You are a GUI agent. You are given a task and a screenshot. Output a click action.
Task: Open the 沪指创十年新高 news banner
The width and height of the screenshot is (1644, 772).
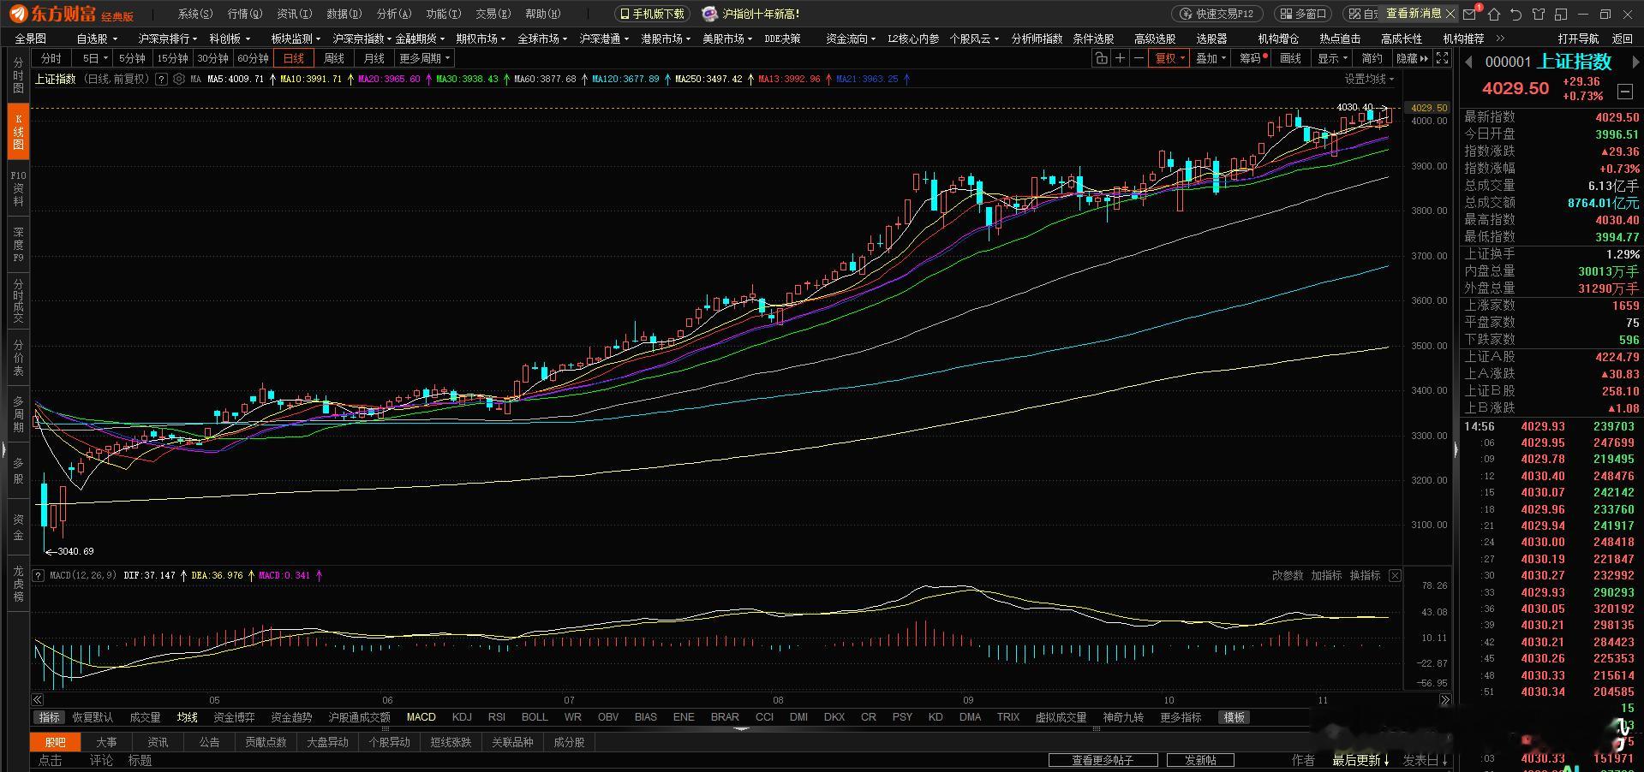[751, 14]
